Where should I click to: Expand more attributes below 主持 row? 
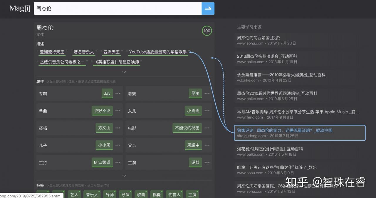(x=124, y=176)
